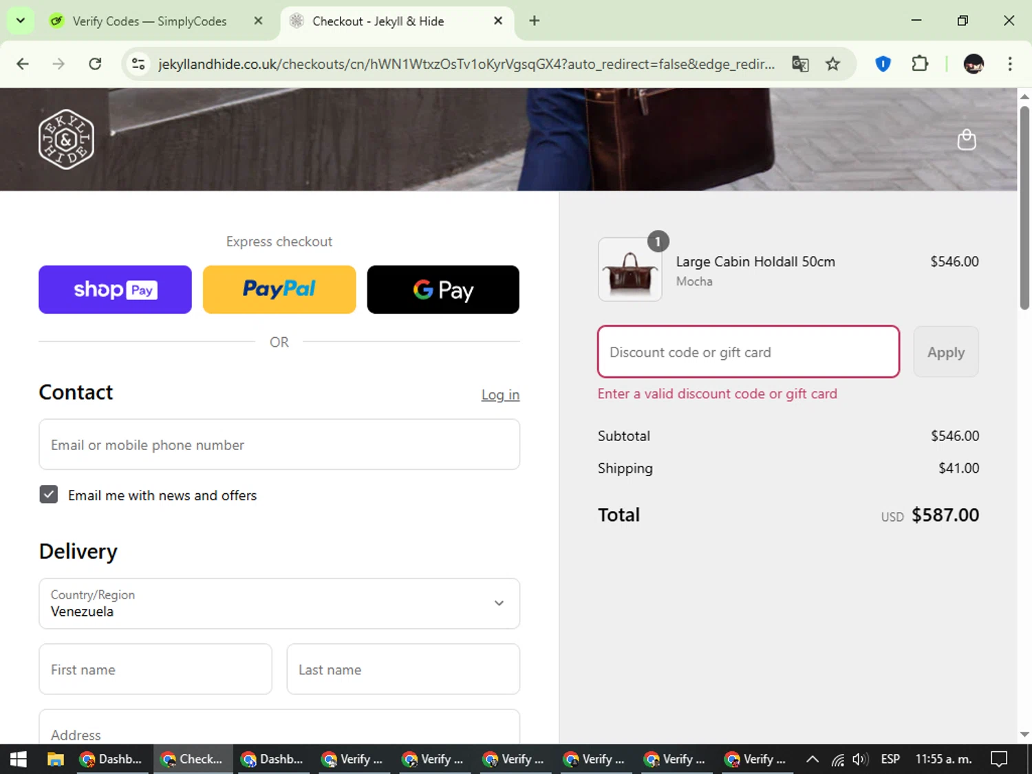The height and width of the screenshot is (774, 1032).
Task: Click the address bar URL
Action: click(x=466, y=64)
